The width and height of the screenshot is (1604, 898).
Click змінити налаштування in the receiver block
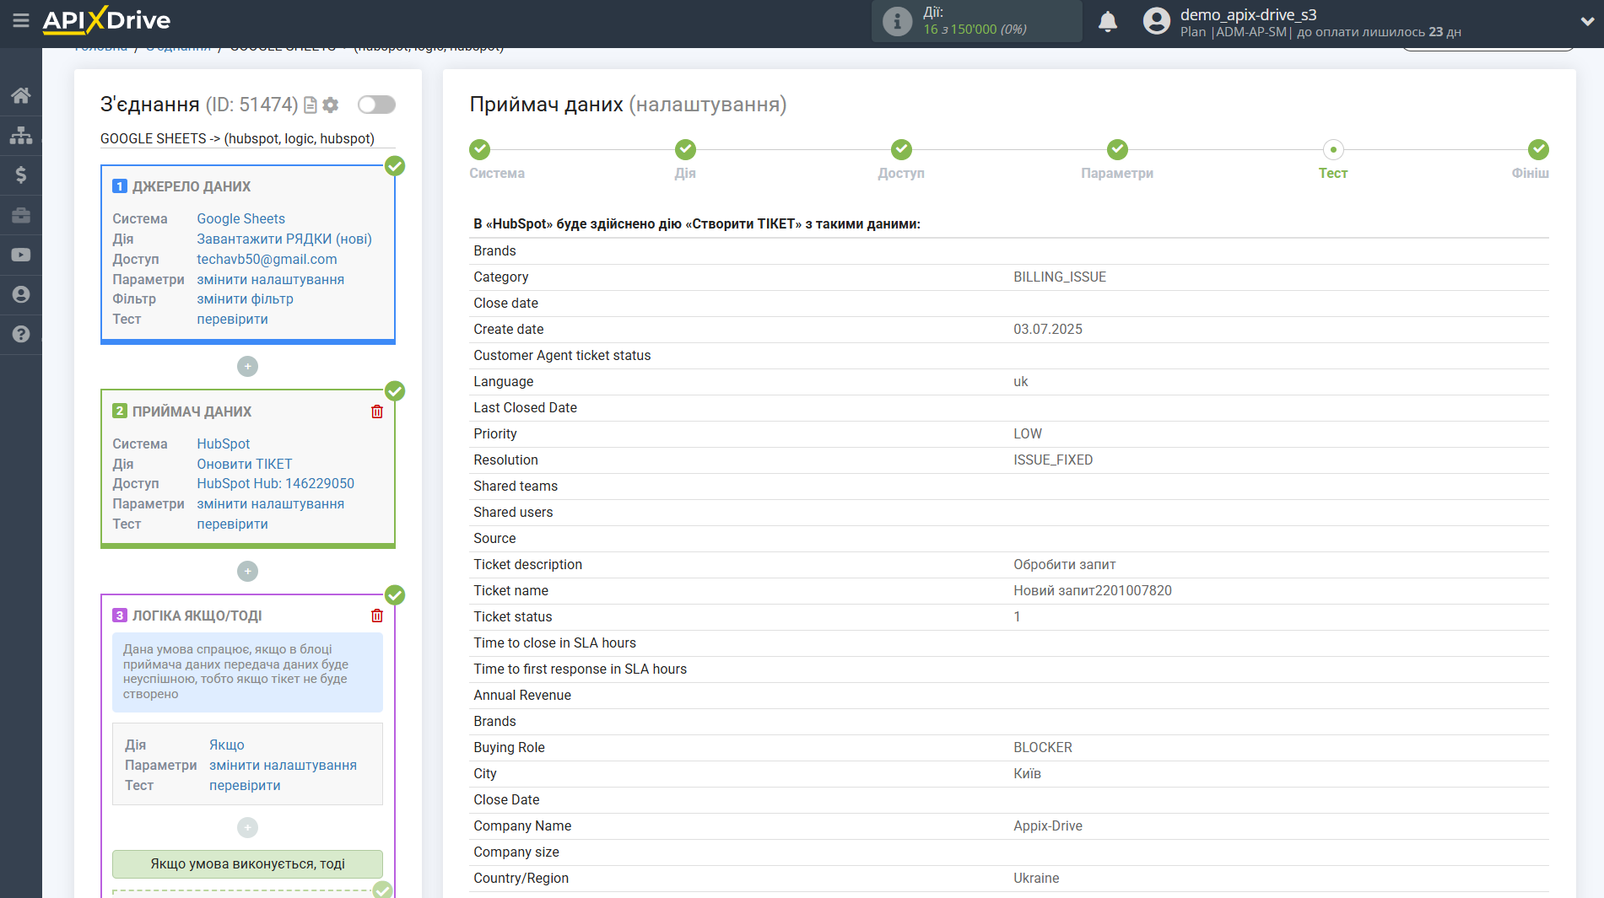pyautogui.click(x=270, y=503)
